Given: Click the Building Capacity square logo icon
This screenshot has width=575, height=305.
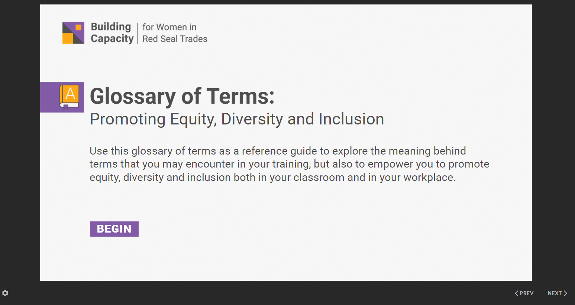Looking at the screenshot, I should (73, 33).
